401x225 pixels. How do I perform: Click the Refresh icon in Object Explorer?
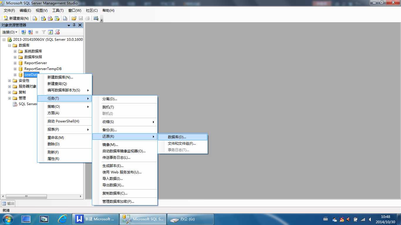click(x=50, y=32)
